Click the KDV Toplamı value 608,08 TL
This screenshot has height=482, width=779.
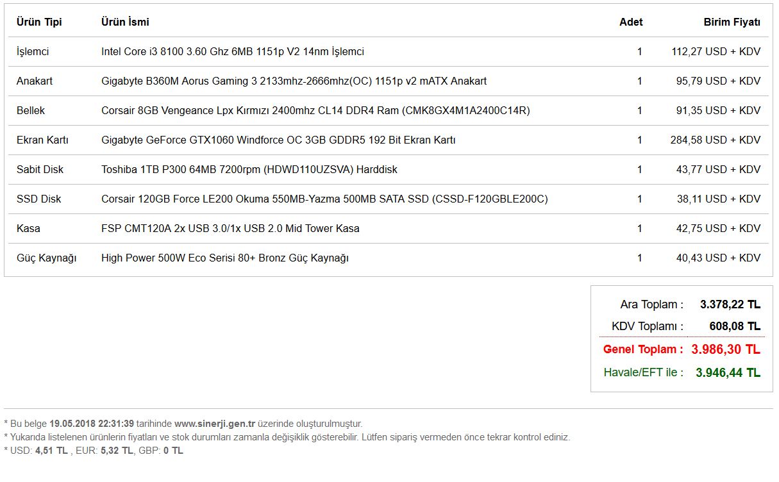click(734, 326)
